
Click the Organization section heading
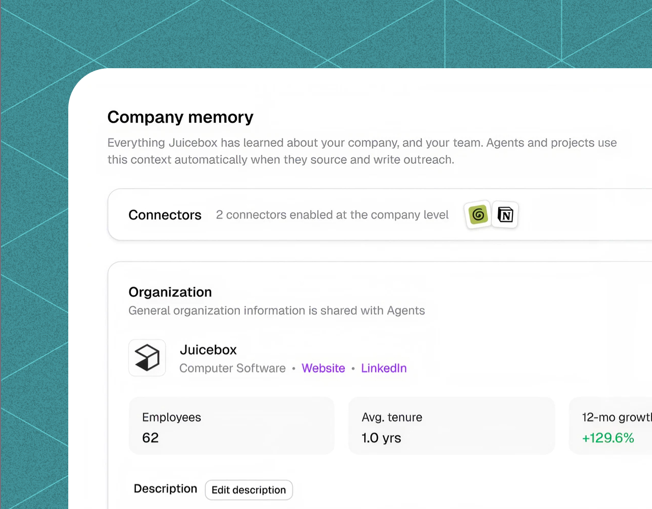click(x=170, y=292)
